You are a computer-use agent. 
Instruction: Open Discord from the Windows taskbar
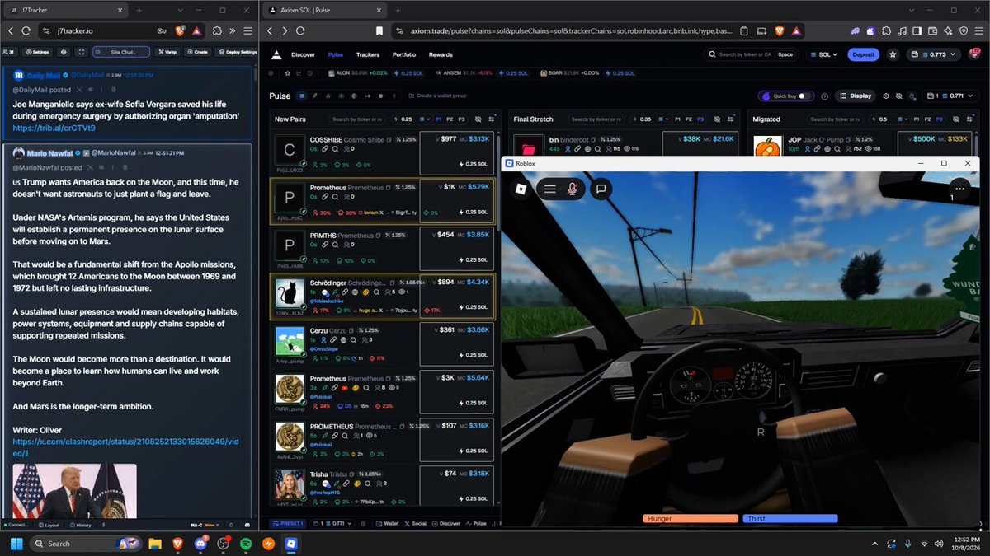(x=200, y=544)
